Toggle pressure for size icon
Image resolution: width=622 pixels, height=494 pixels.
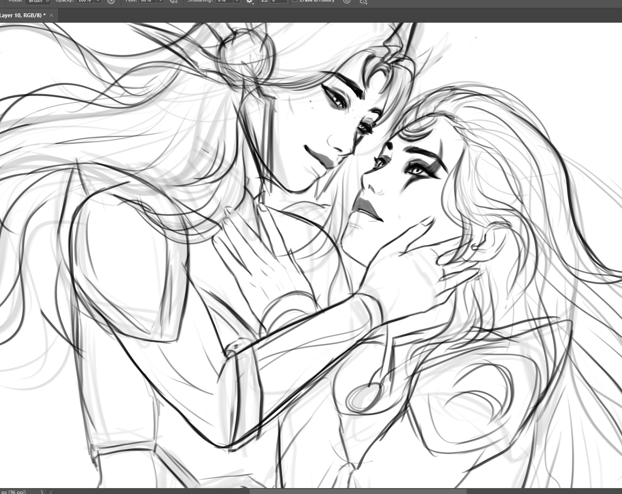click(x=347, y=1)
